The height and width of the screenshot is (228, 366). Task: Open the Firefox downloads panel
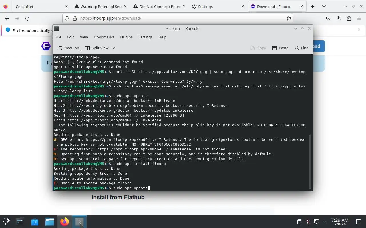point(339,18)
